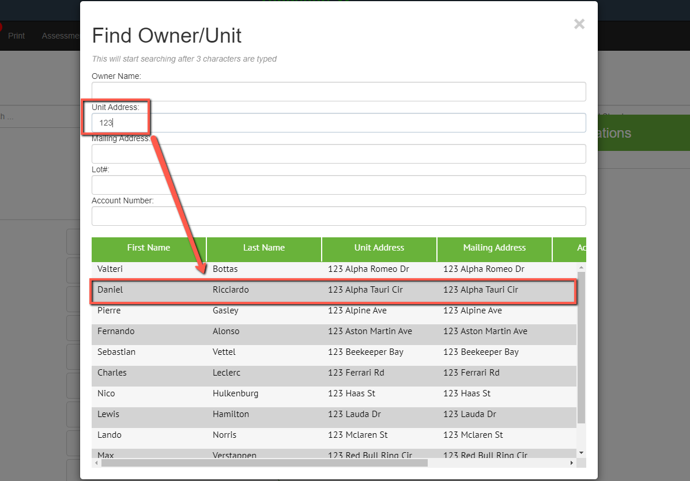Viewport: 690px width, 481px height.
Task: Click last name Ricciardo
Action: (231, 289)
